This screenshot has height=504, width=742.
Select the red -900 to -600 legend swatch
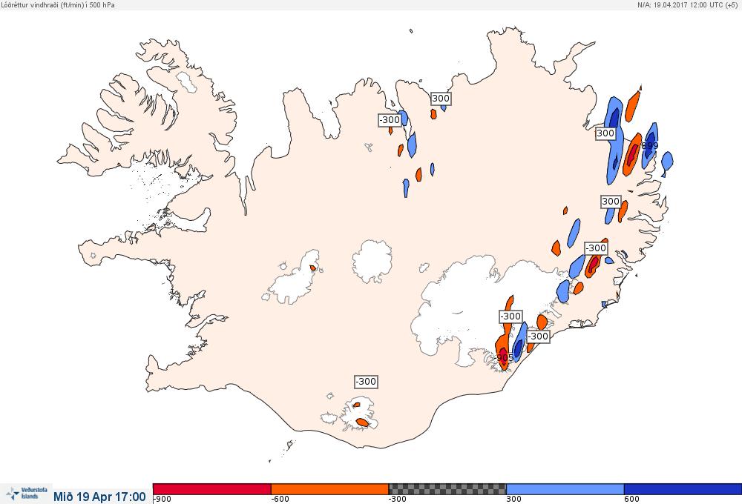[x=212, y=489]
